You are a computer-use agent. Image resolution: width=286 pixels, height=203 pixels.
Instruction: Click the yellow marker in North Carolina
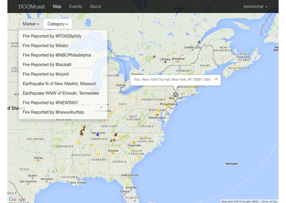[x=145, y=136]
